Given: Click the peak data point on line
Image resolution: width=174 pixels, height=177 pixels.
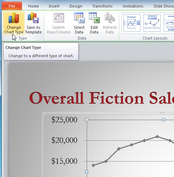Looking at the screenshot, I should pos(157,136).
